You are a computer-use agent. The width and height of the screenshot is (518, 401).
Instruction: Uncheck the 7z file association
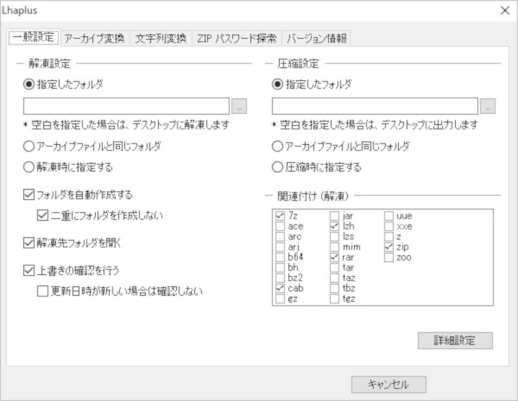click(x=280, y=215)
